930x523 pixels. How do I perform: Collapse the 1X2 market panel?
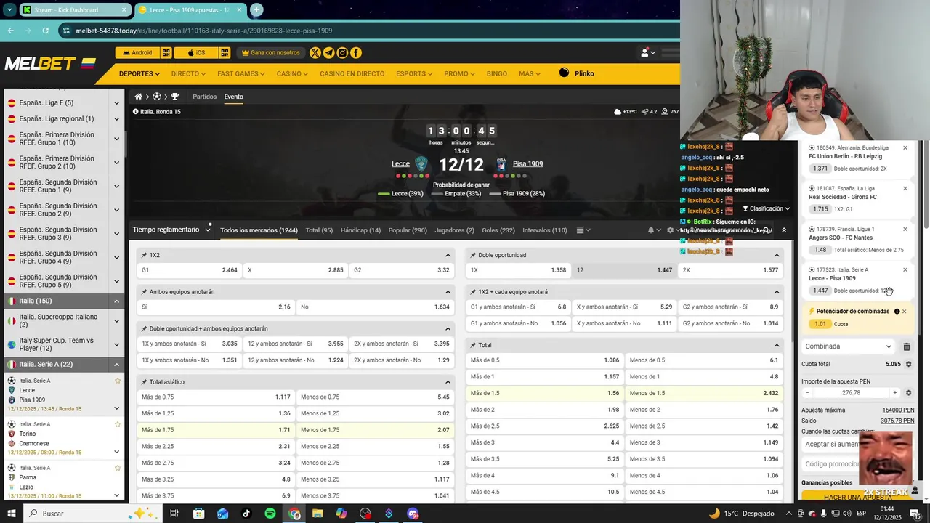point(448,255)
